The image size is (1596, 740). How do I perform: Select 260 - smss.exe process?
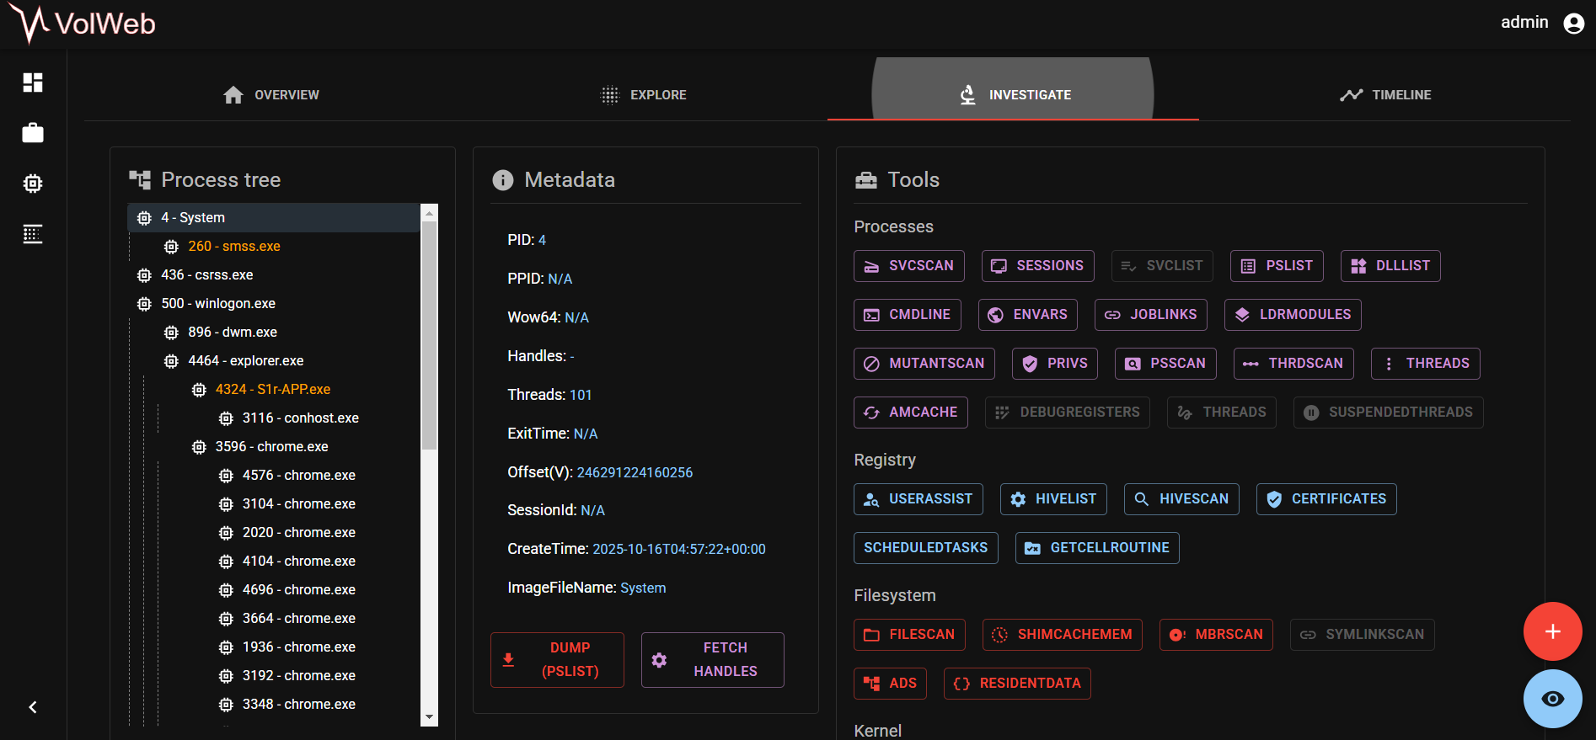[x=234, y=246]
